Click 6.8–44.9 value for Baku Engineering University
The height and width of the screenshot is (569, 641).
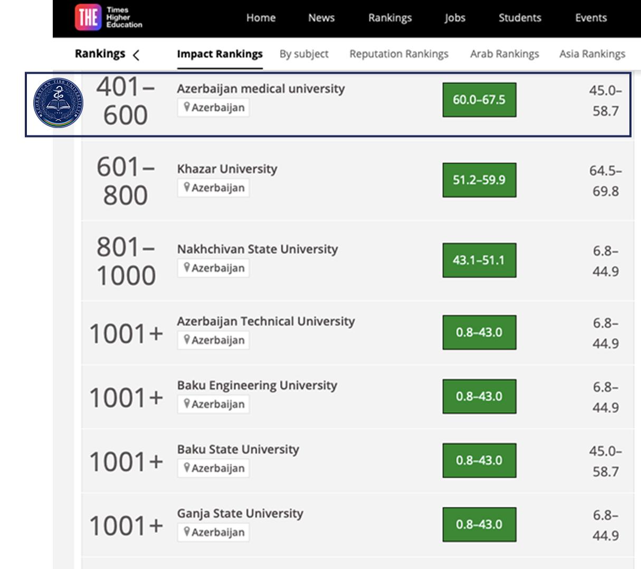605,397
